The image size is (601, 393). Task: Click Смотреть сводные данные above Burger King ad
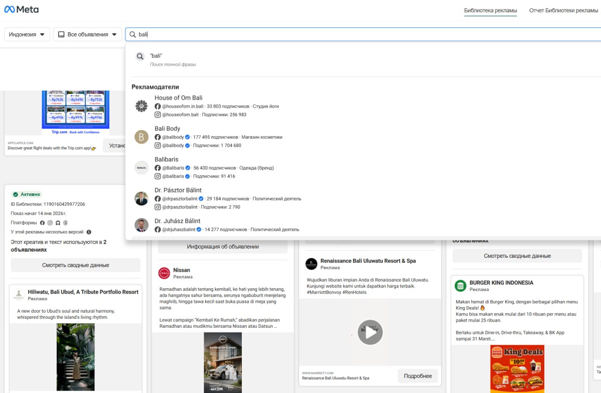click(x=517, y=256)
